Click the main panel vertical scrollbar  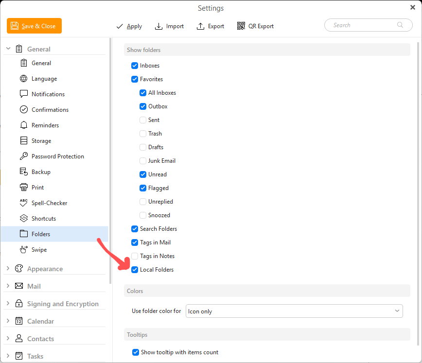[x=418, y=194]
